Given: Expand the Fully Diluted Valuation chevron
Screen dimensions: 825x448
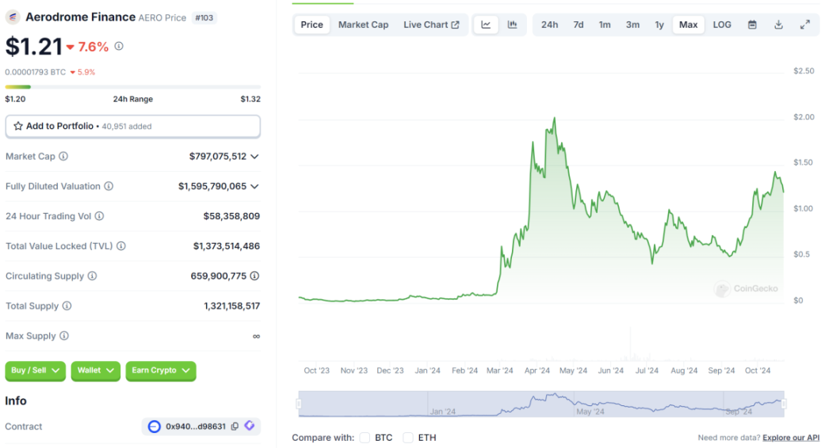Looking at the screenshot, I should click(254, 187).
